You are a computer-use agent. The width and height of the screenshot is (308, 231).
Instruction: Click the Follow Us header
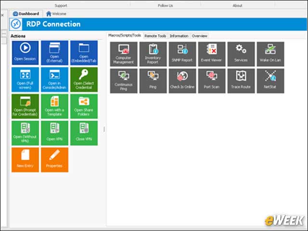point(166,5)
